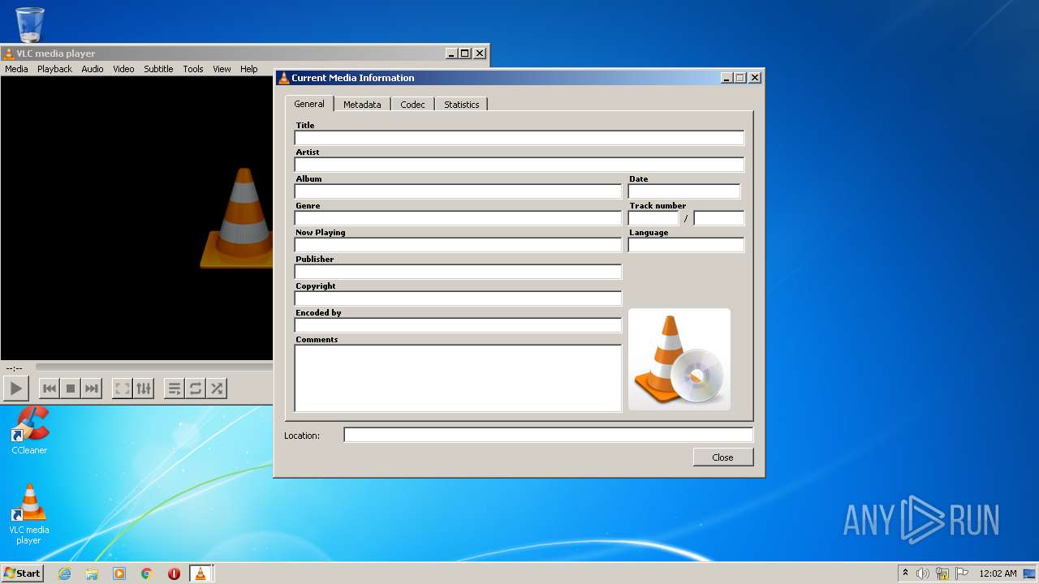Screen dimensions: 1039x584
Task: Click the Action Center flag icon
Action: [x=962, y=573]
